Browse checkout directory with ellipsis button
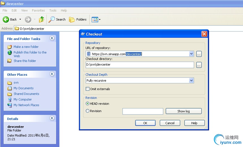 coord(199,65)
